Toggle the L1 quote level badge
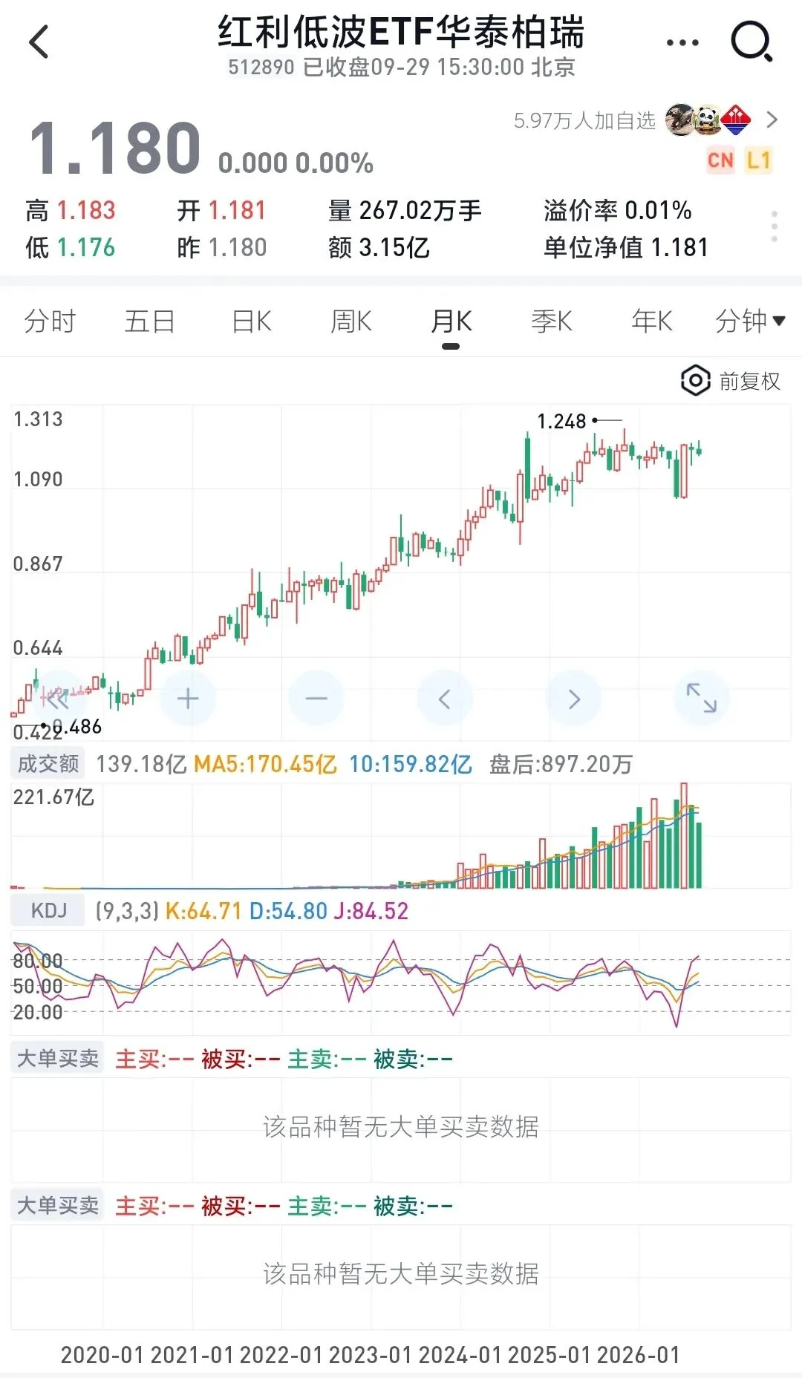This screenshot has width=802, height=1378. tap(758, 160)
